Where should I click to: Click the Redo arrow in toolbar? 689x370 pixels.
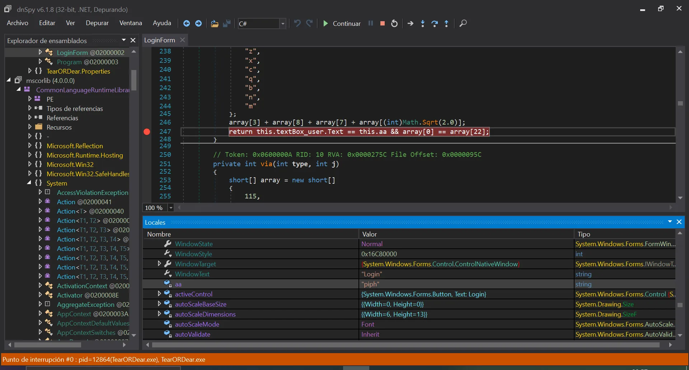309,23
